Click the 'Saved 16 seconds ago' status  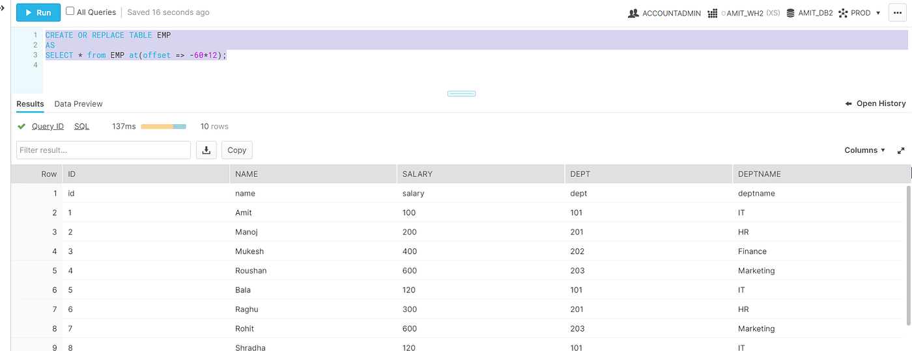pos(168,12)
